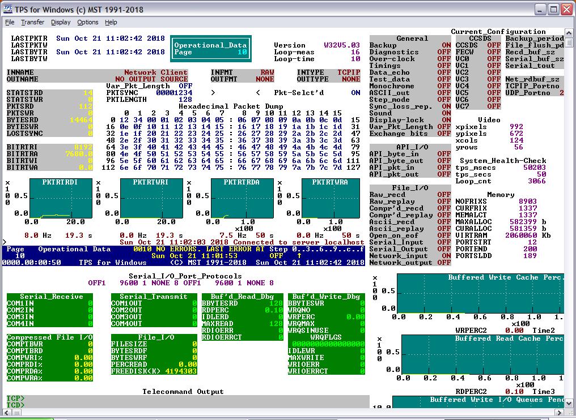
Task: Open the File menu
Action: point(10,22)
